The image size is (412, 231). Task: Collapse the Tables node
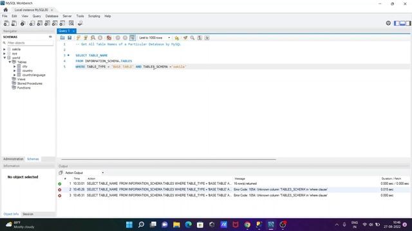point(10,62)
